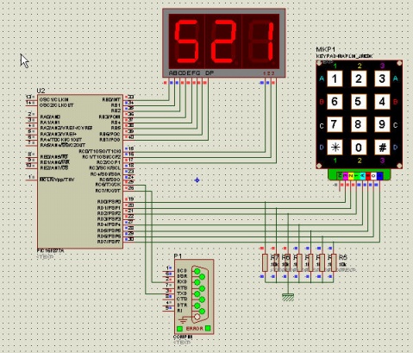Select resistor R7 in the pull-down row

[x=266, y=262]
